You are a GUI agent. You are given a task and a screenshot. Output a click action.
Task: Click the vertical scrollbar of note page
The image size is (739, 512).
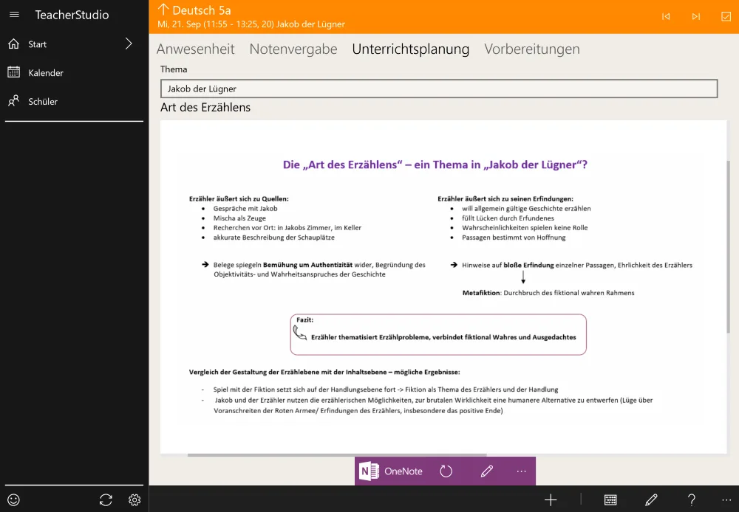point(729,247)
